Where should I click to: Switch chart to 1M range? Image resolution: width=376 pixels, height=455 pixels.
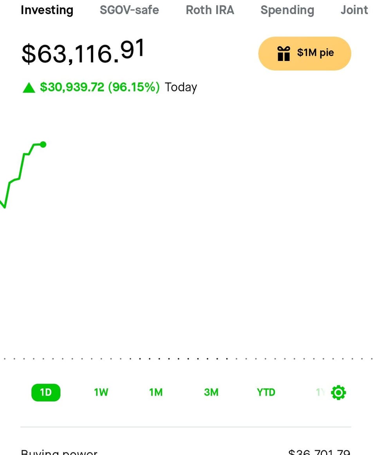156,392
